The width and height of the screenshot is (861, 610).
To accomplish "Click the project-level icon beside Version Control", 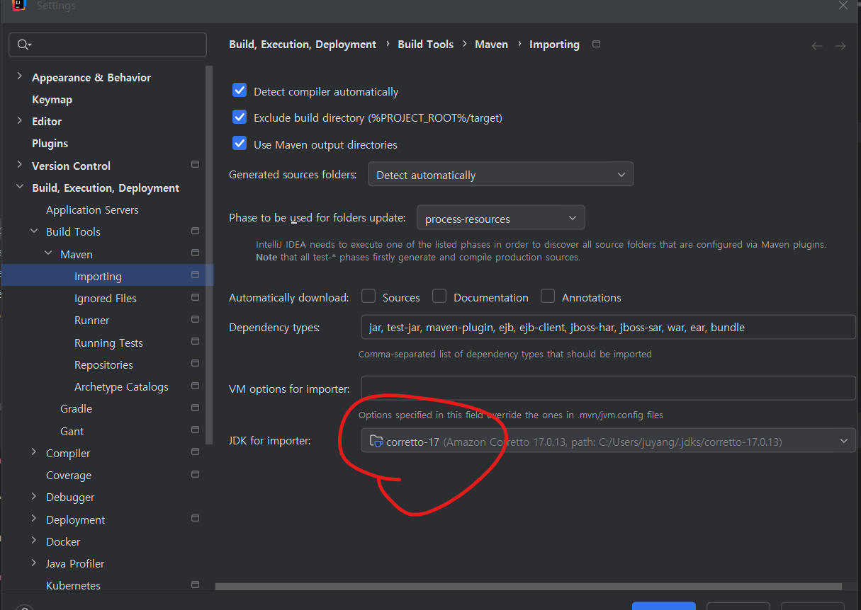I will (x=195, y=164).
